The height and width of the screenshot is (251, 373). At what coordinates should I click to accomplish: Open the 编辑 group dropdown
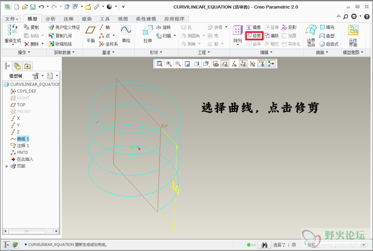point(266,52)
